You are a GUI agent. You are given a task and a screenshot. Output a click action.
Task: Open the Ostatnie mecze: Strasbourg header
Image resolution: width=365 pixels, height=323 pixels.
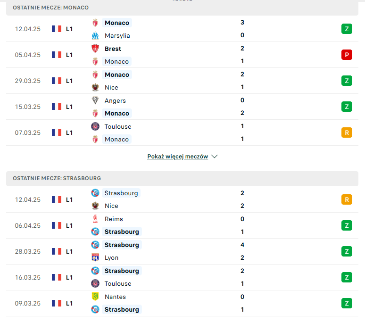(182, 179)
